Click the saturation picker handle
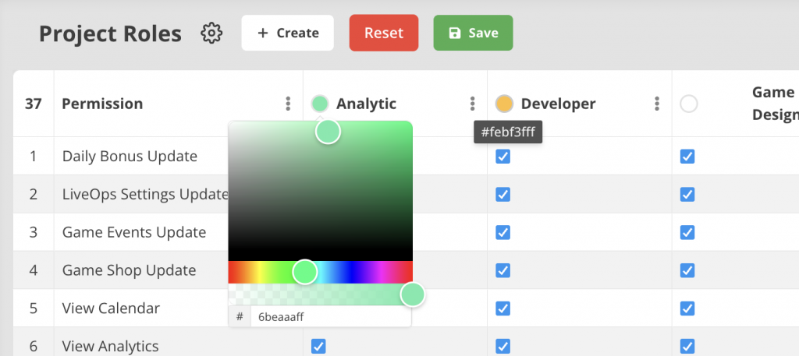 point(328,132)
